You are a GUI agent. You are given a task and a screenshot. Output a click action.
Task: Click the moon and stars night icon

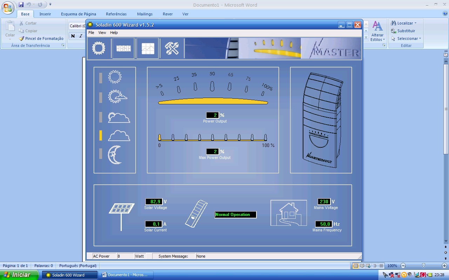coord(115,155)
